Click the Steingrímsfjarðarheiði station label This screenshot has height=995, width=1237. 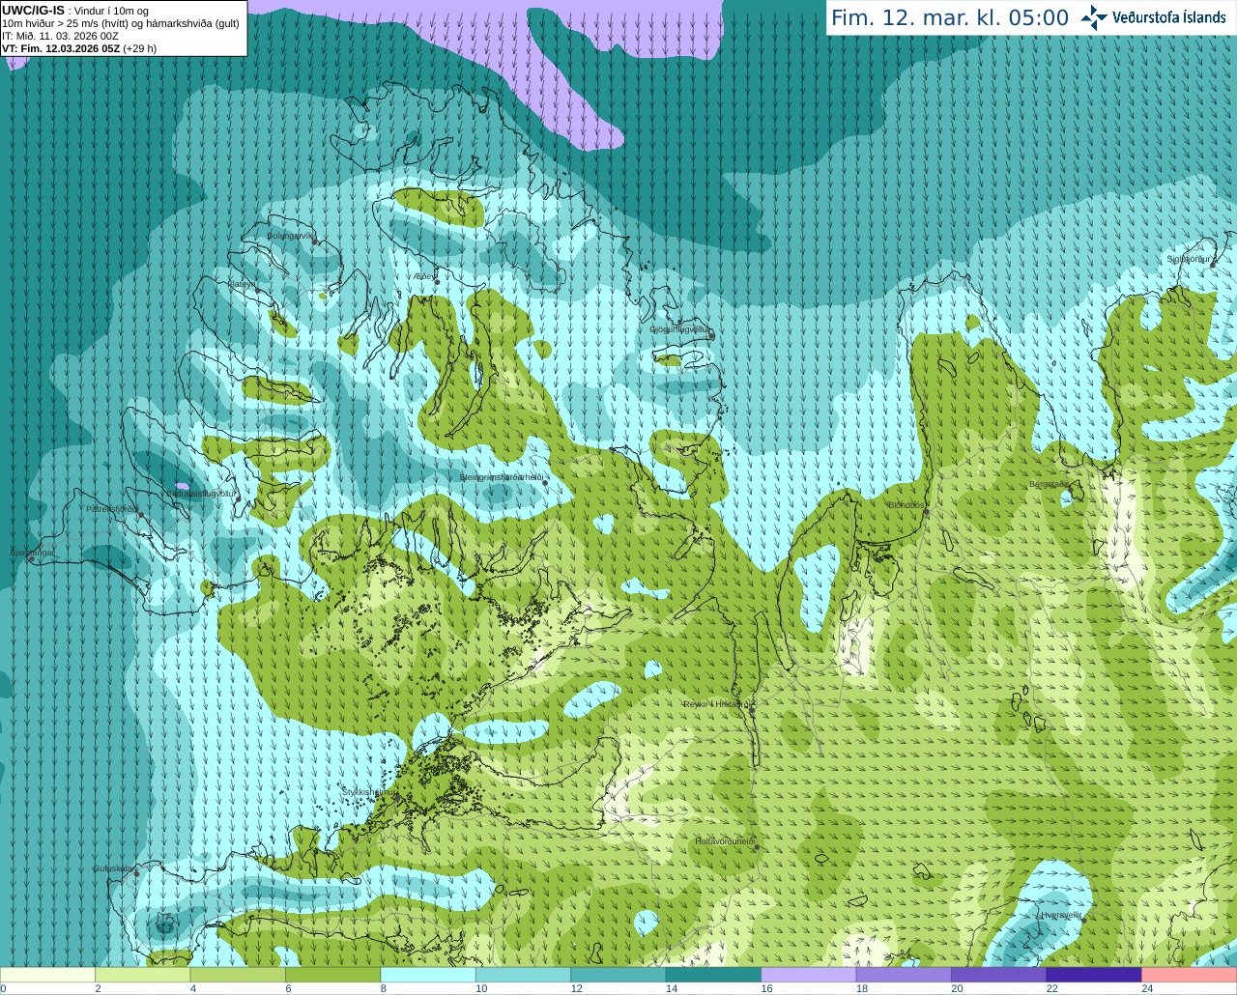501,477
